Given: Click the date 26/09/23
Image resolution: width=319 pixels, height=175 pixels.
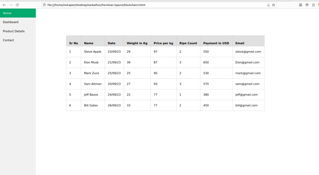Looking at the screenshot, I should (x=114, y=105).
